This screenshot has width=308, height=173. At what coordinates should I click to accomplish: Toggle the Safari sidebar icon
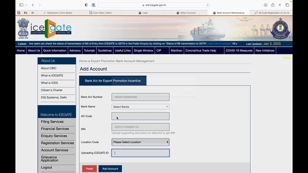(x=21, y=5)
